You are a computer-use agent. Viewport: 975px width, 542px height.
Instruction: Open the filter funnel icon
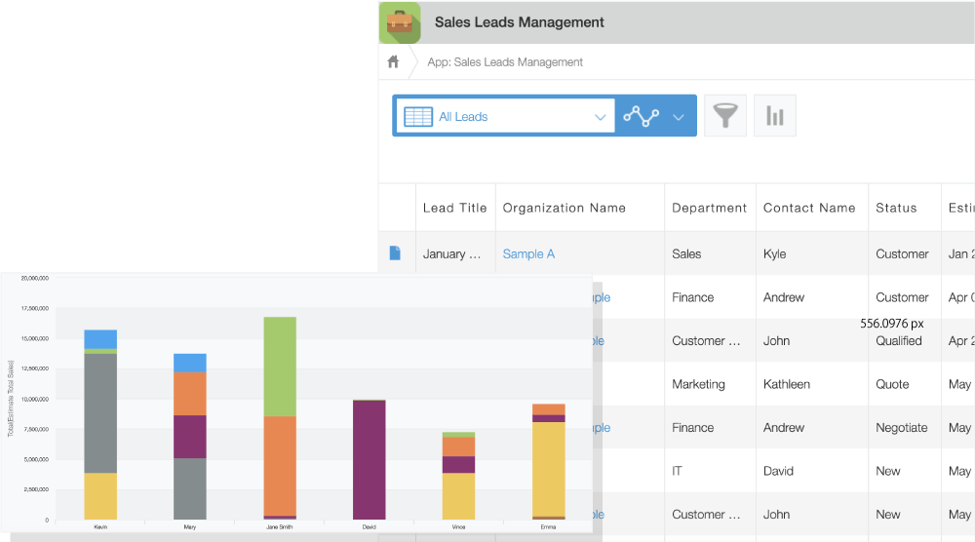[x=724, y=116]
